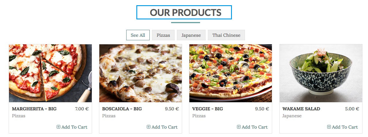Open the Margherita pizza image

pyautogui.click(x=50, y=73)
